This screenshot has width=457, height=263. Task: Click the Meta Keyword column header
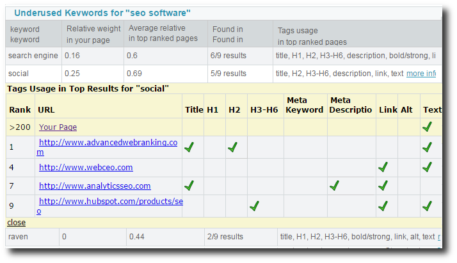click(305, 105)
